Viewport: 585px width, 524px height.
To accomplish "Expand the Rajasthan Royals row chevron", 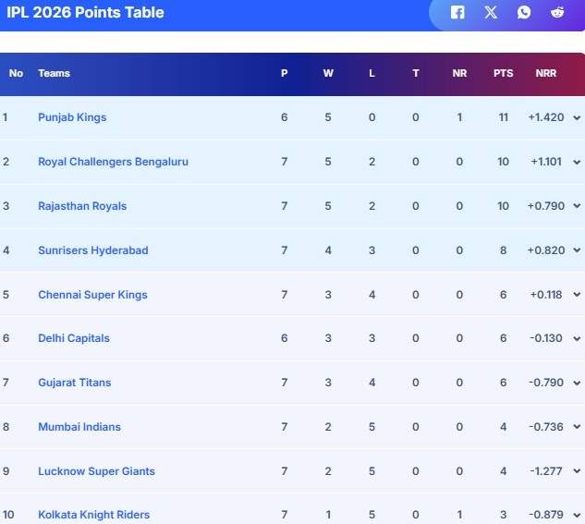I will pos(577,206).
